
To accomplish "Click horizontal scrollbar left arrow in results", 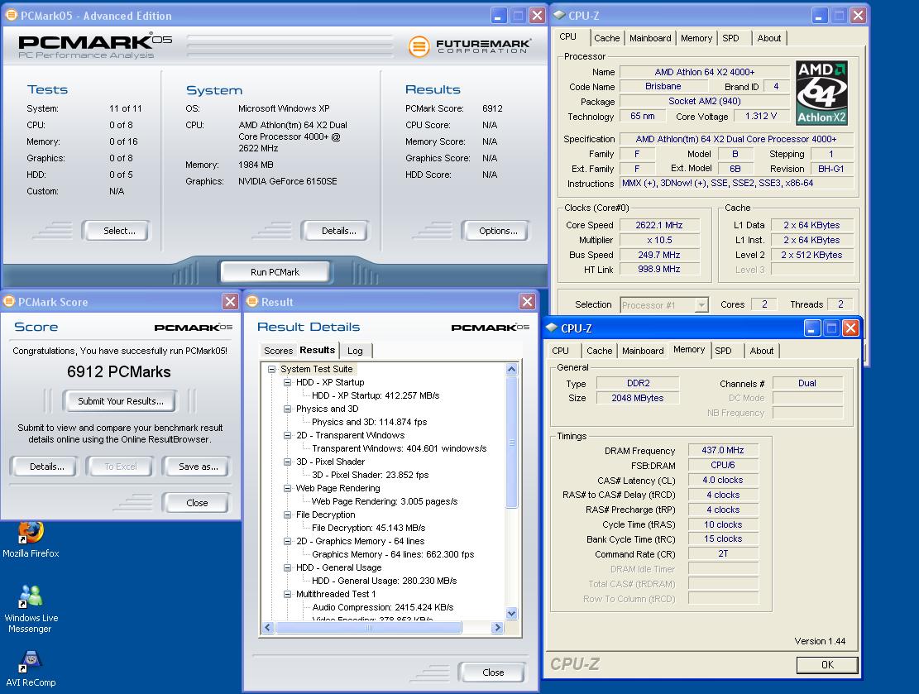I will [x=268, y=628].
